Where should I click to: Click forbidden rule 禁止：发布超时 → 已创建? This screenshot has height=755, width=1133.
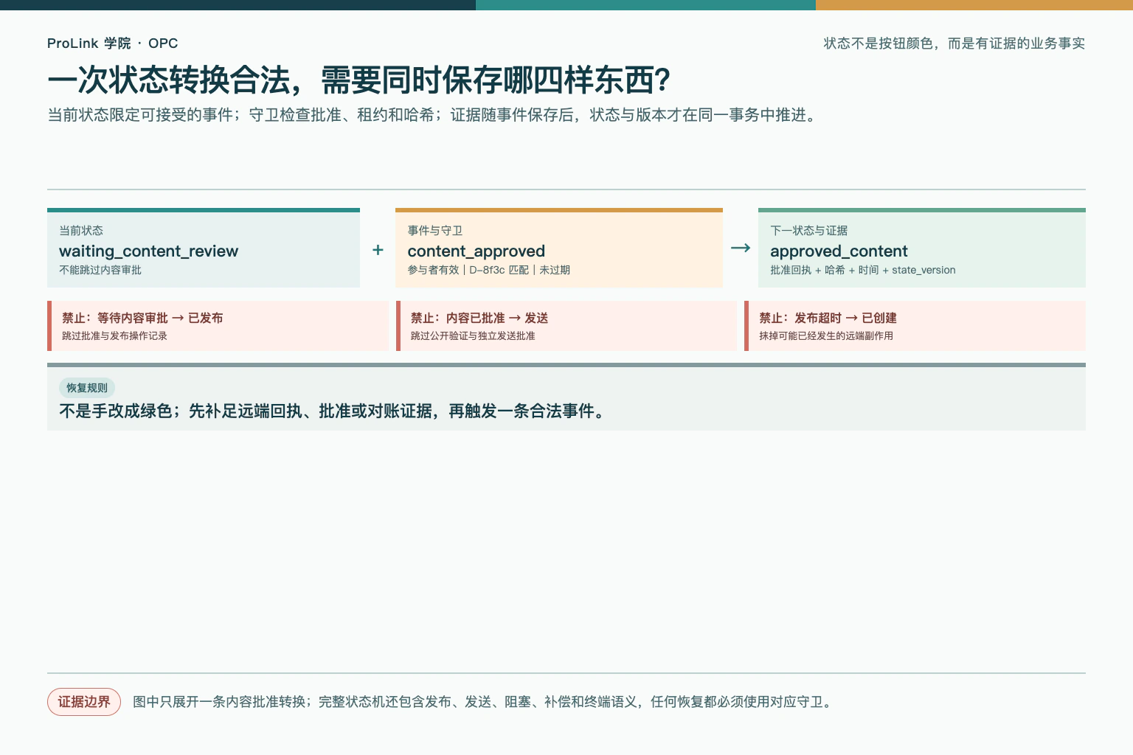828,318
